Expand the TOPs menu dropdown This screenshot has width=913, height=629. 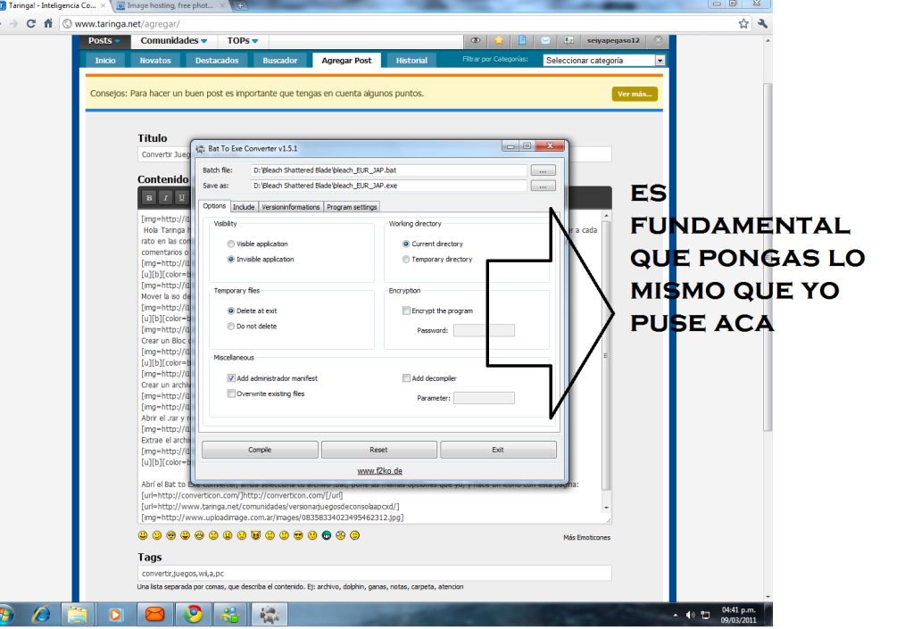[242, 41]
